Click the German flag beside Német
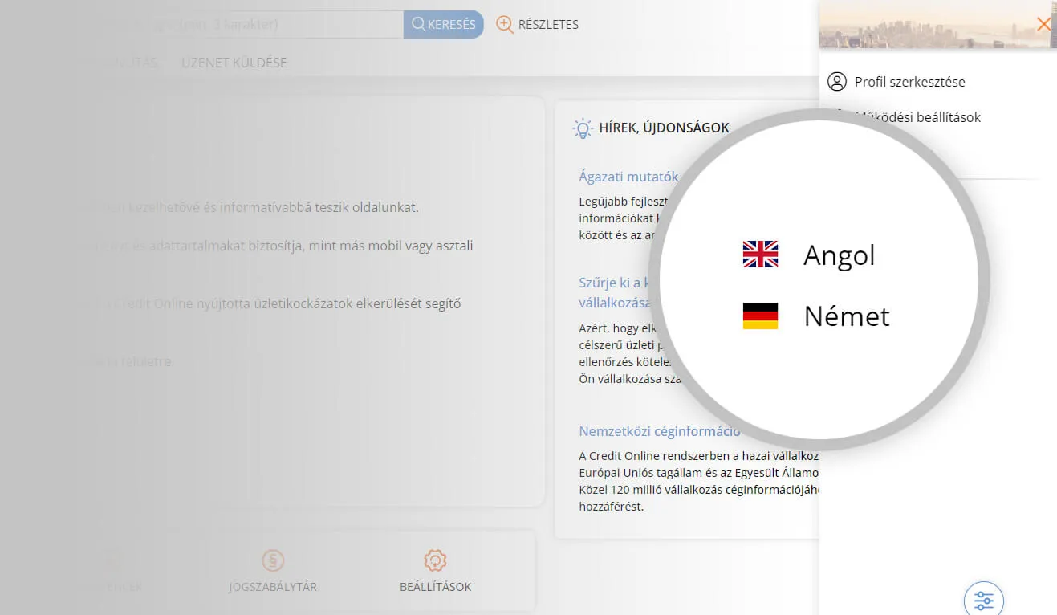This screenshot has width=1057, height=615. point(760,315)
